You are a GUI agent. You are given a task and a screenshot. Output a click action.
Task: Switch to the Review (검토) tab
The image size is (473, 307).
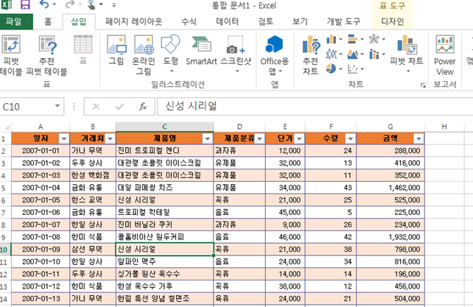point(265,21)
